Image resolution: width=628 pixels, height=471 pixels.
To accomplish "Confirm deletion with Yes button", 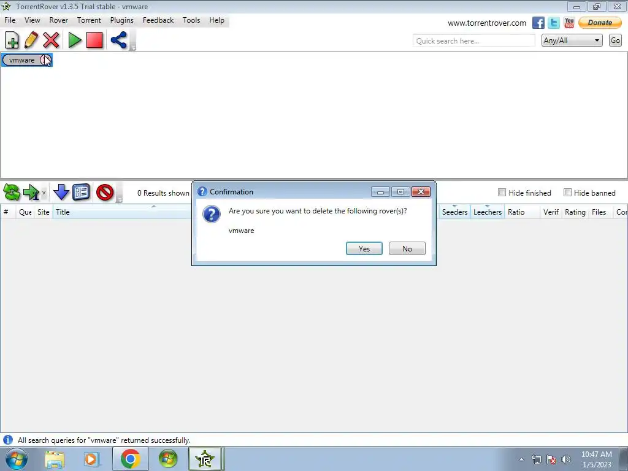I will (x=364, y=249).
